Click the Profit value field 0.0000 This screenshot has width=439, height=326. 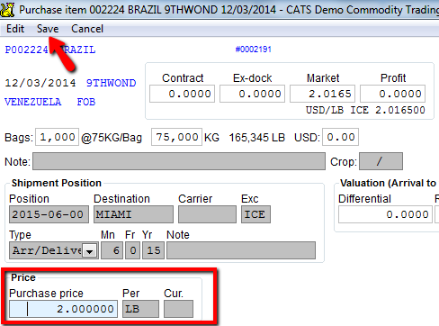tap(392, 94)
